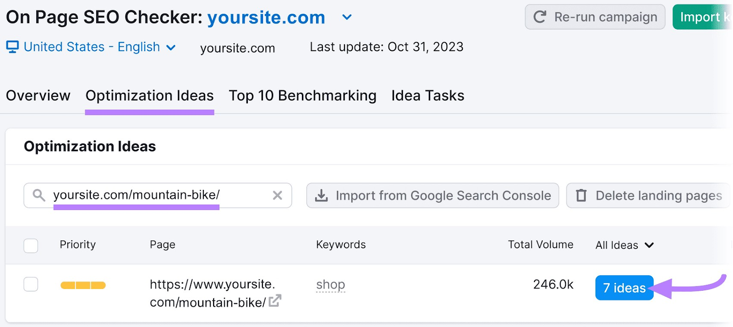Open the Top 10 Benchmarking tab
The width and height of the screenshot is (733, 327).
pyautogui.click(x=302, y=95)
